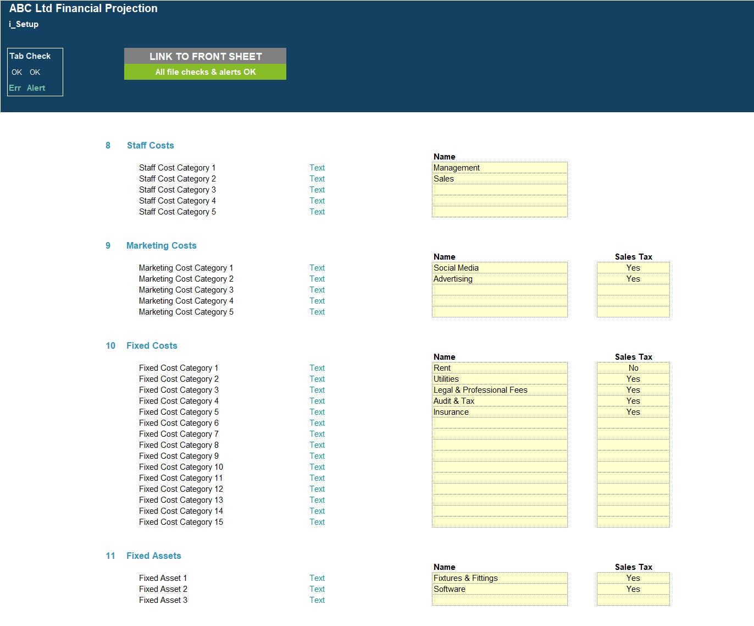Open Sales Tax cell for Advertising
Viewport: 754px width, 626px height.
pos(633,279)
